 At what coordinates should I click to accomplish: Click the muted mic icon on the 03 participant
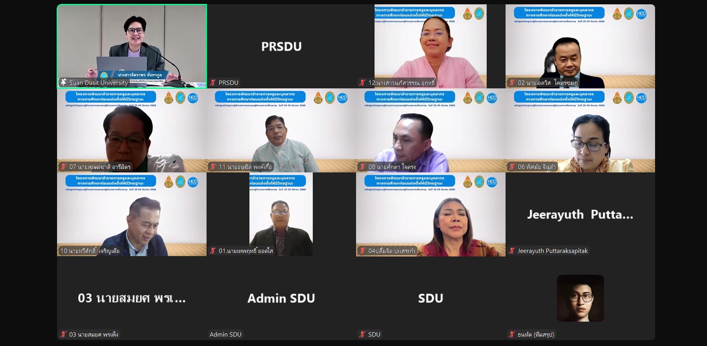[x=63, y=334]
